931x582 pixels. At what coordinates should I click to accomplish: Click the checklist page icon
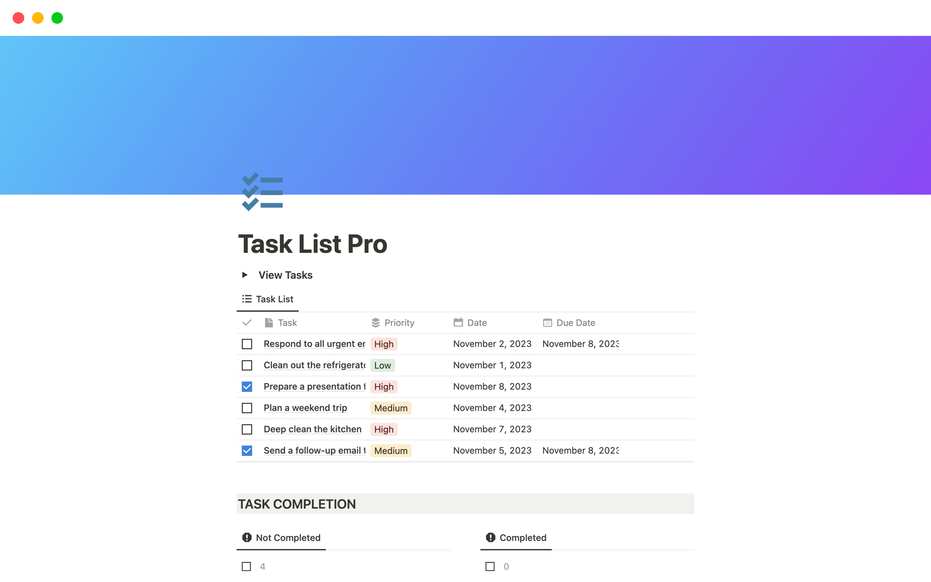[262, 192]
